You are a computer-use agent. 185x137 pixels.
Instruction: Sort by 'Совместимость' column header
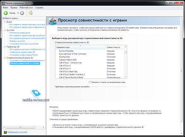click(x=115, y=47)
